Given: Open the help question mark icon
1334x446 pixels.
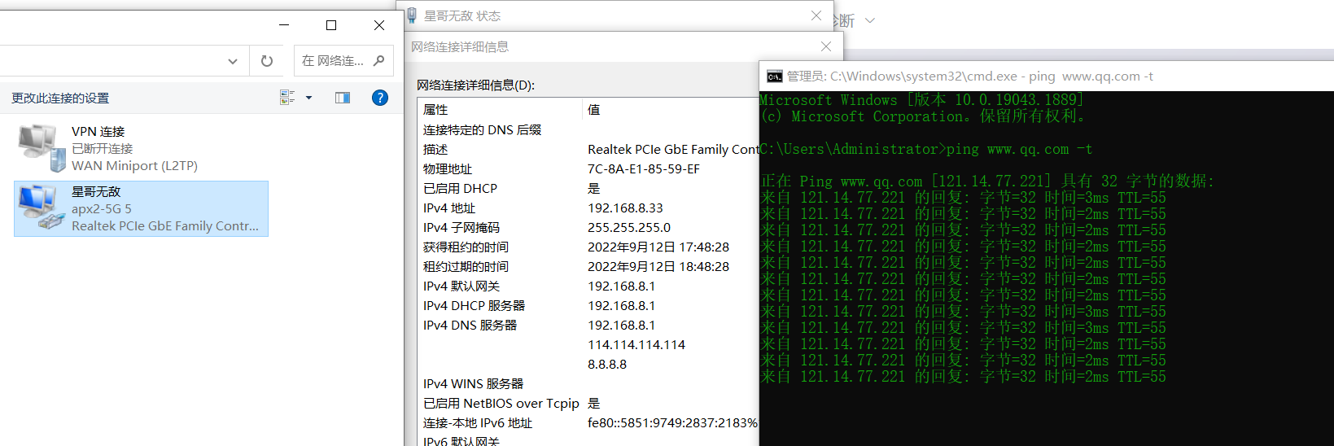Looking at the screenshot, I should click(x=379, y=98).
